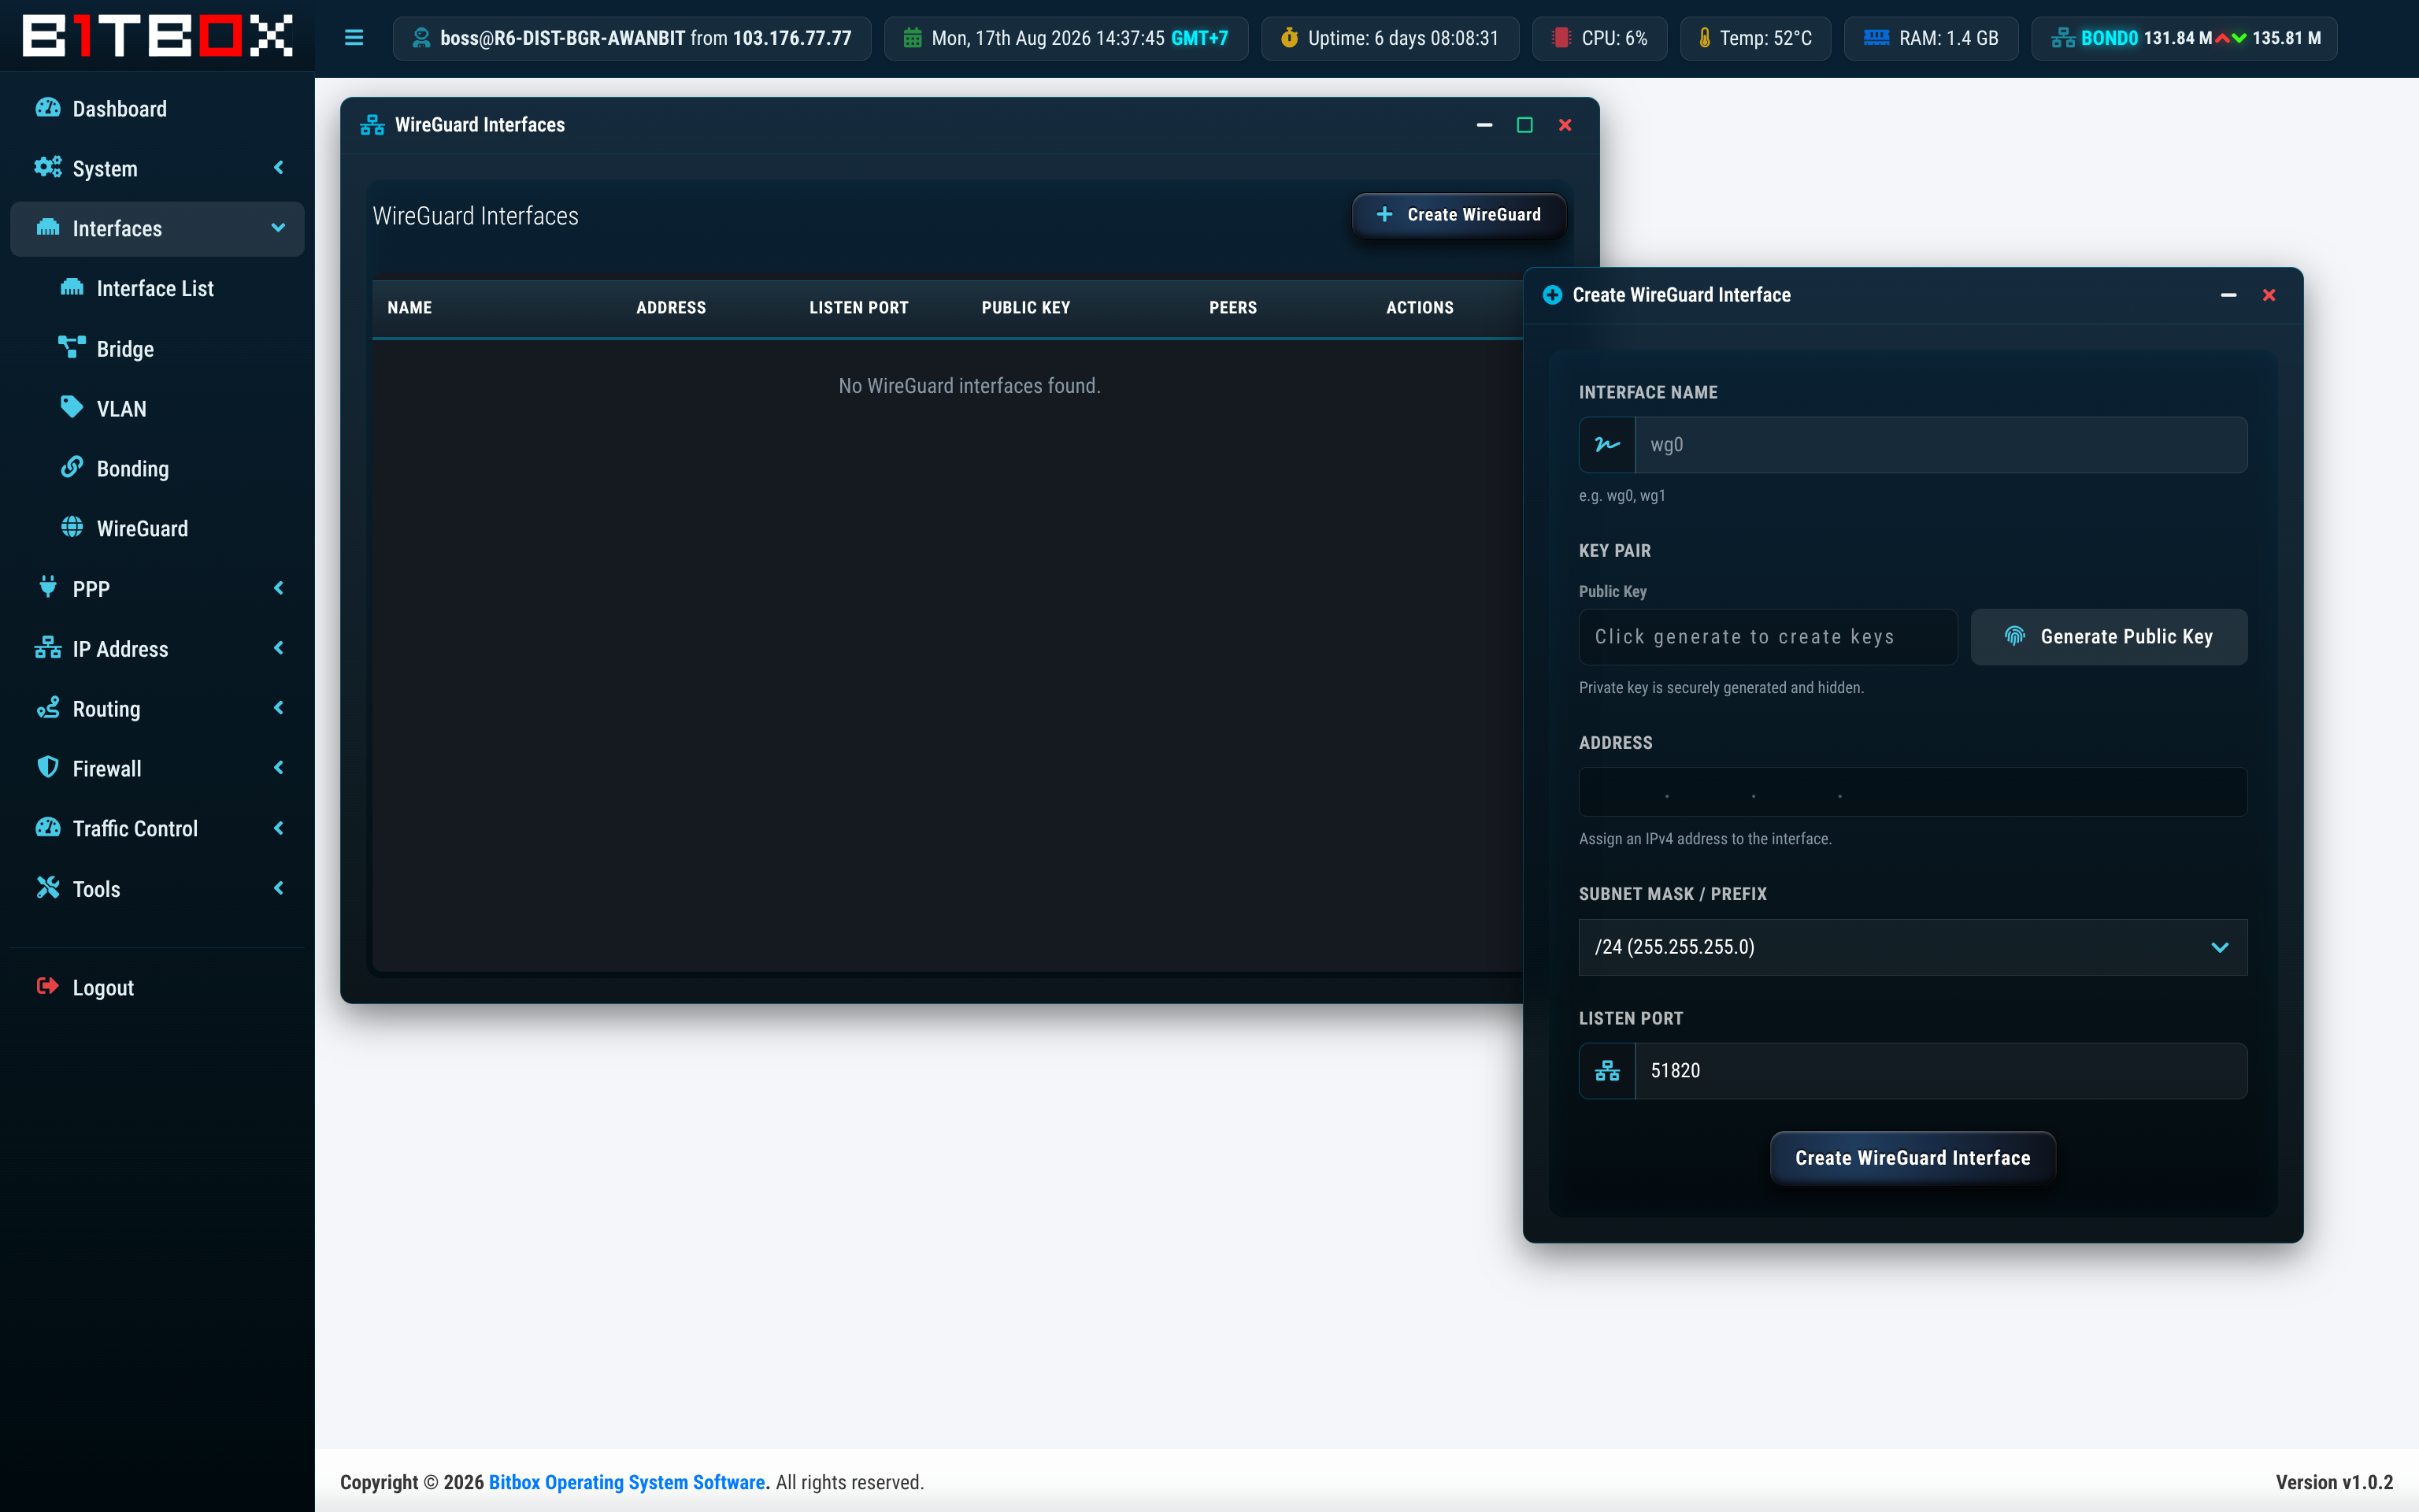
Task: Collapse the Interfaces sidebar section
Action: point(157,229)
